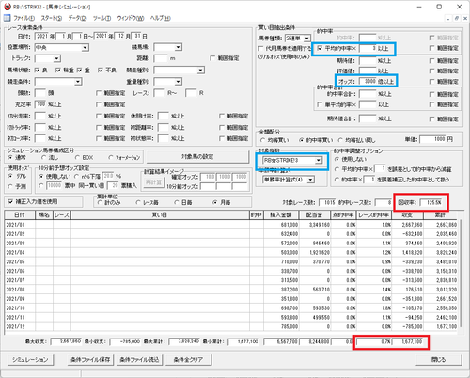Click the 対象馬の設定 button

click(197, 157)
